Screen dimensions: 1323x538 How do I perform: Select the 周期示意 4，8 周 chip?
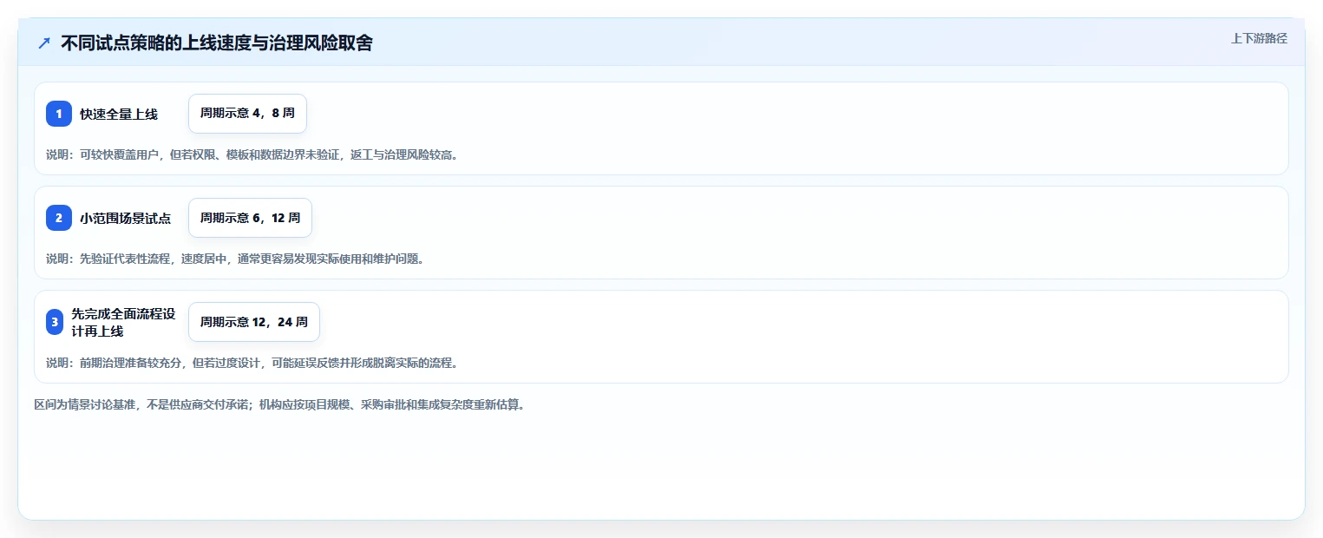click(x=247, y=114)
